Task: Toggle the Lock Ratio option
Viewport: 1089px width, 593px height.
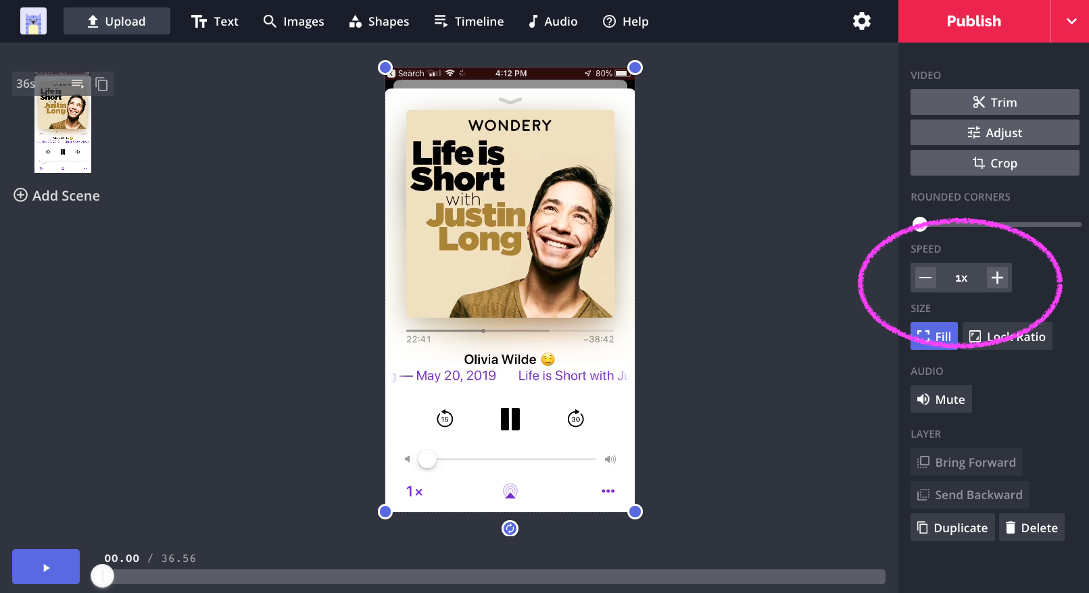Action: [x=1007, y=336]
